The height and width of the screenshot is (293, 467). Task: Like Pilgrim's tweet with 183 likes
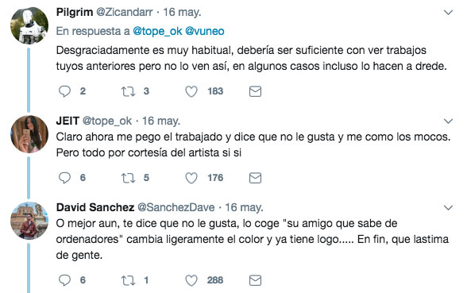pyautogui.click(x=191, y=91)
